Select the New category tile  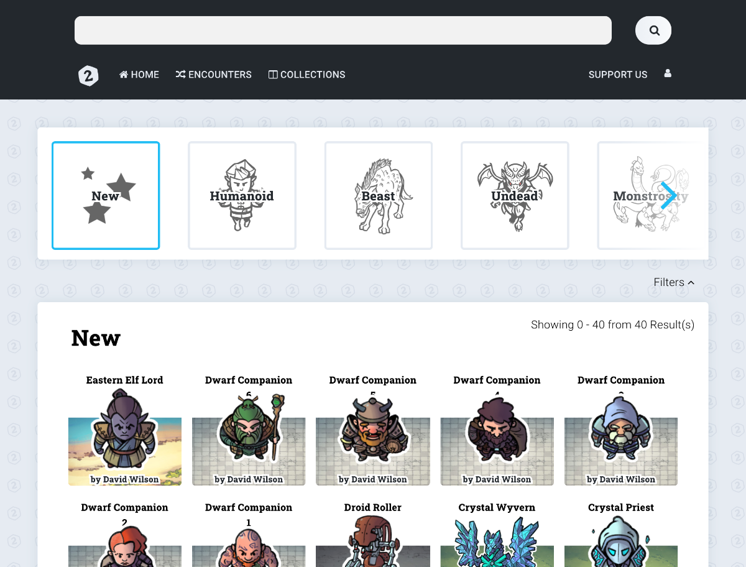coord(106,196)
